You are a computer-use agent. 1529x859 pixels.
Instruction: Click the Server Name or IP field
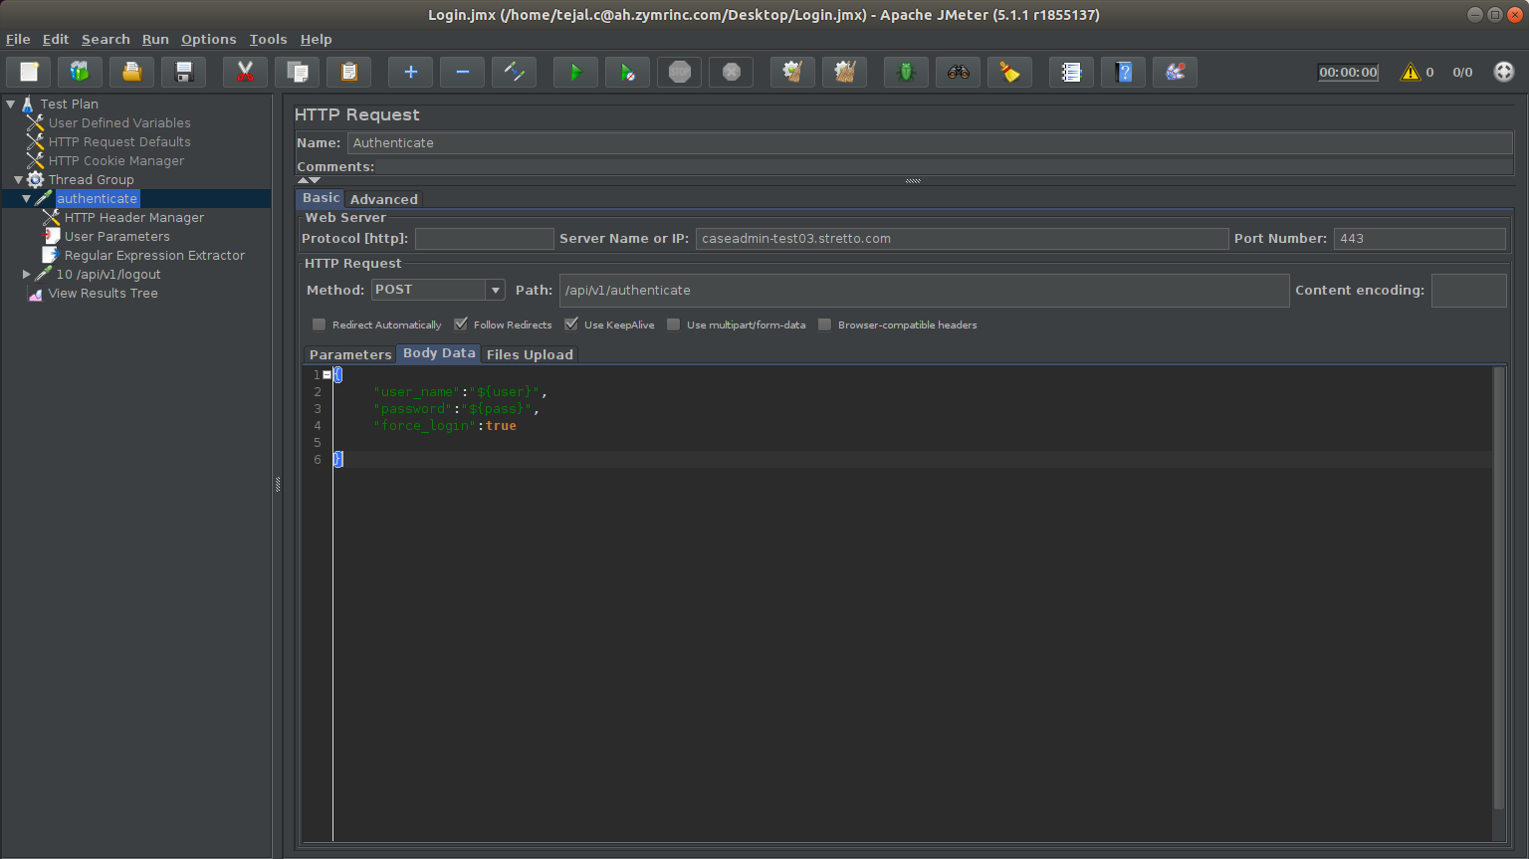click(962, 239)
